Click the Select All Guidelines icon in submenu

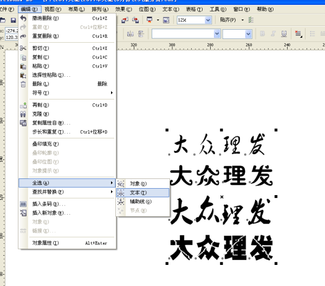[121, 202]
